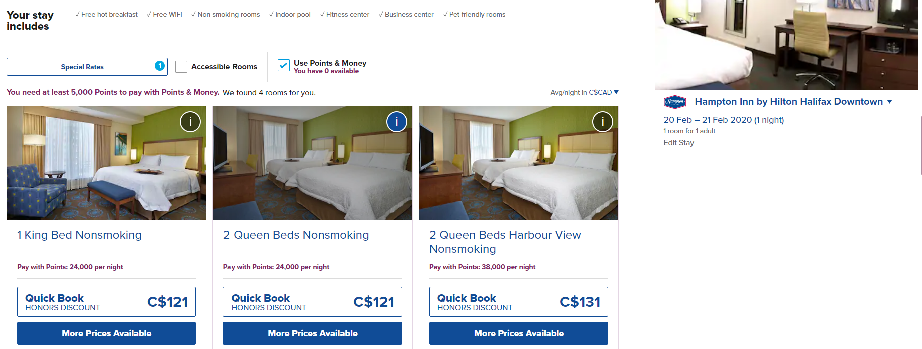Image resolution: width=922 pixels, height=349 pixels.
Task: Show more prices for Harbour View room
Action: click(519, 333)
